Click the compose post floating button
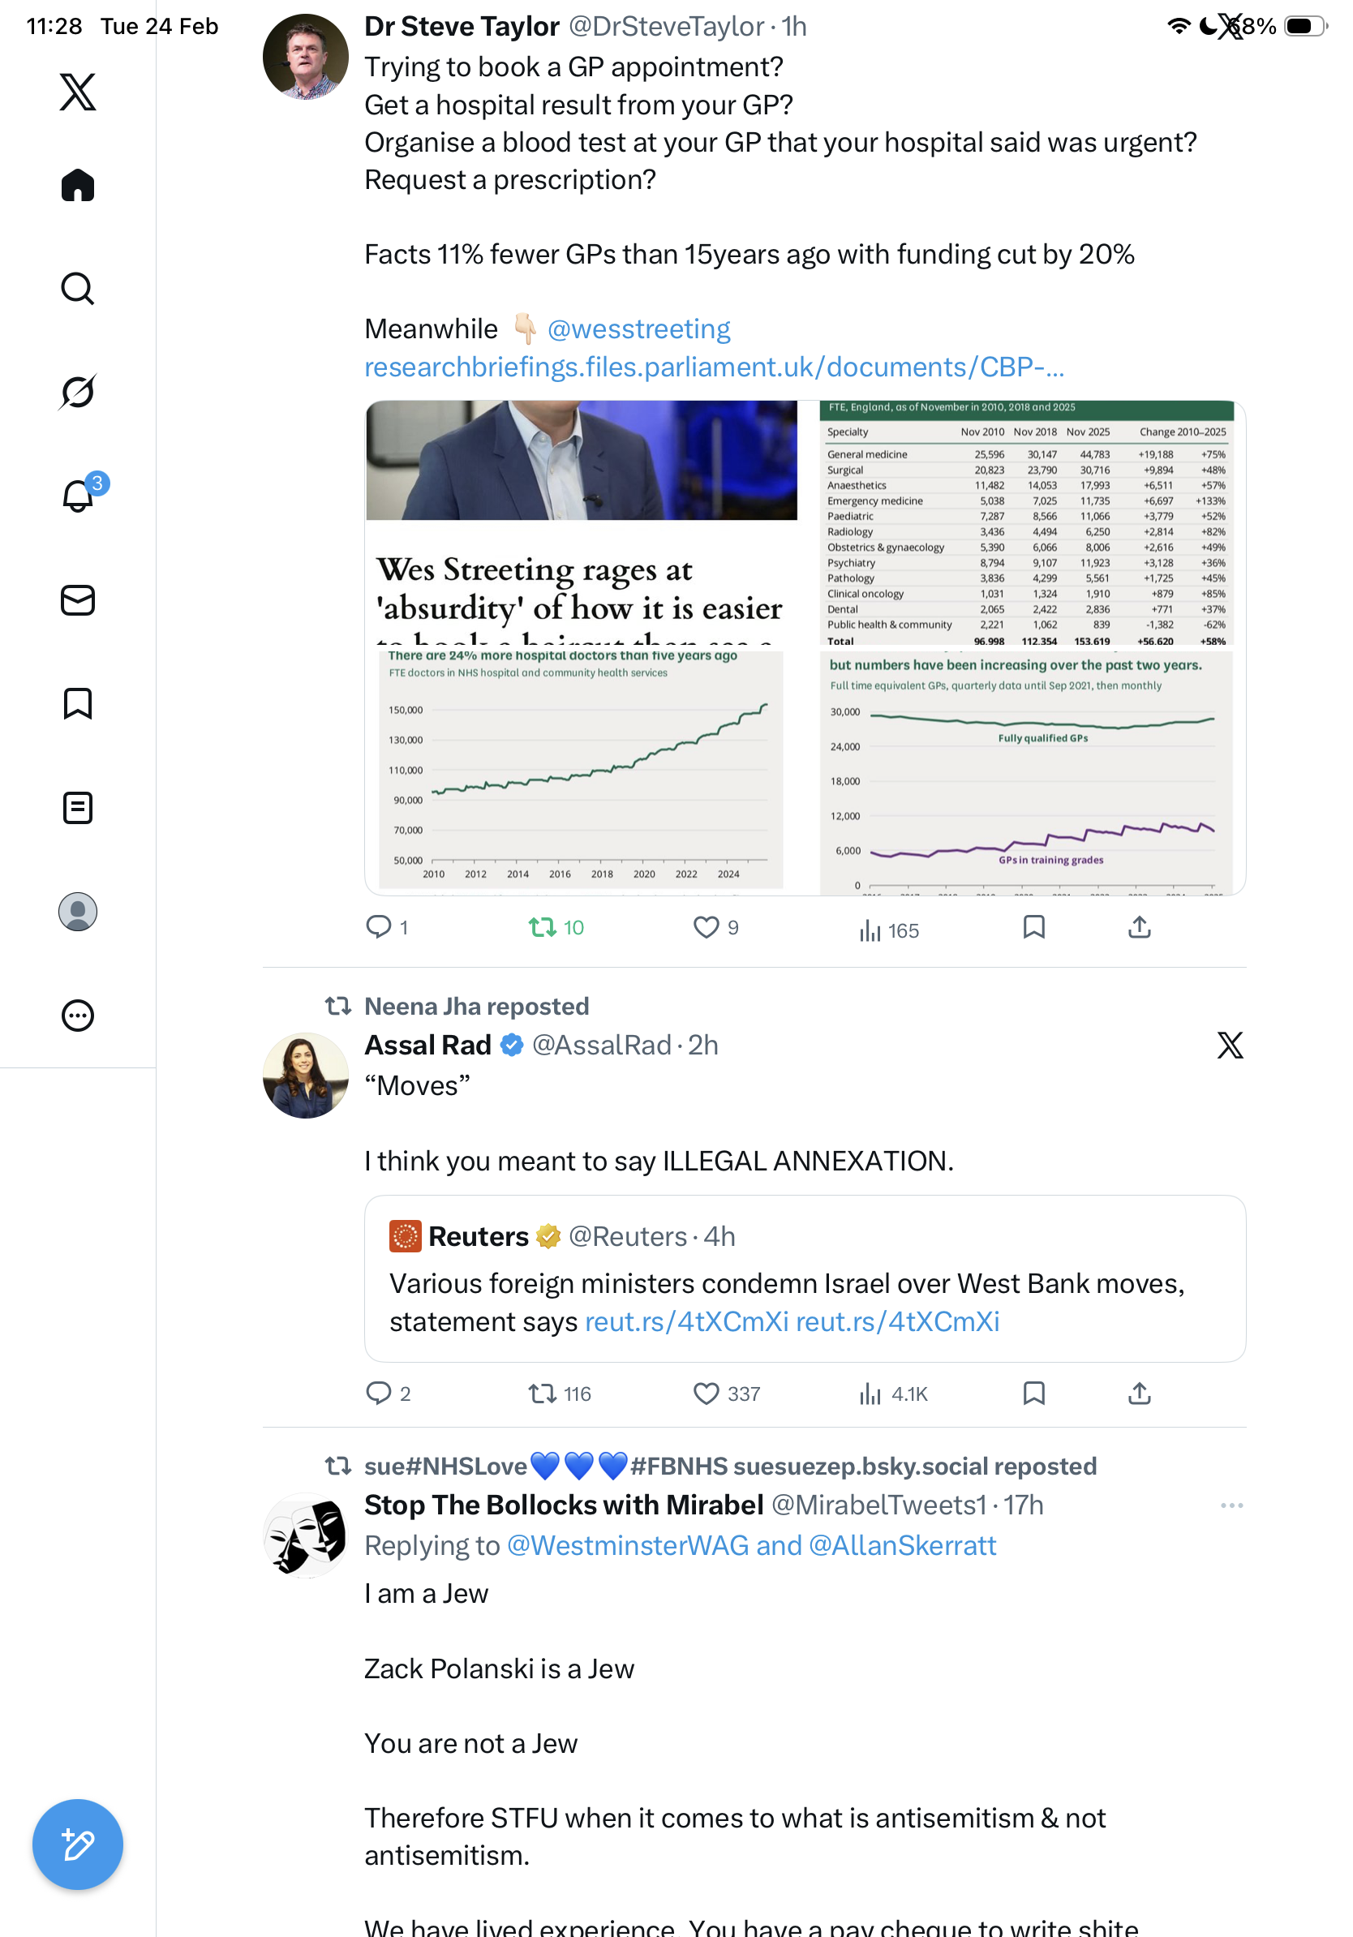 click(78, 1844)
